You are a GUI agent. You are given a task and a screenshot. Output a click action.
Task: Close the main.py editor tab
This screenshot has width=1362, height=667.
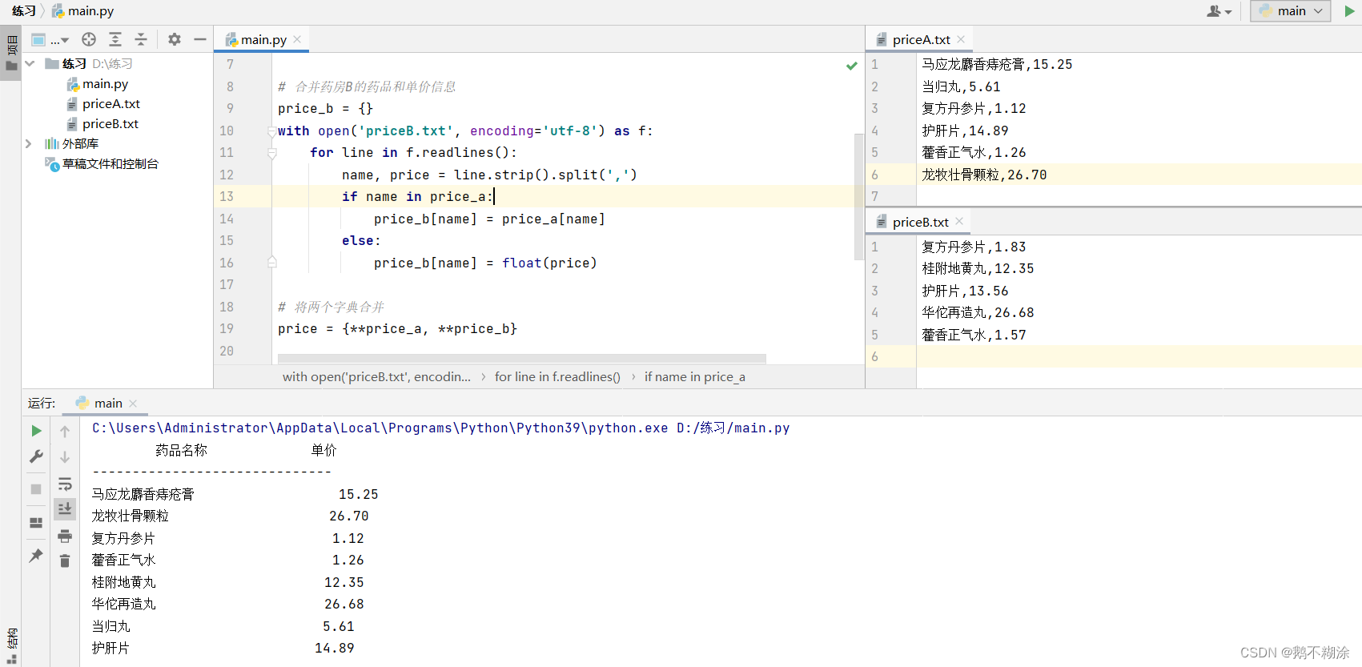pyautogui.click(x=297, y=39)
